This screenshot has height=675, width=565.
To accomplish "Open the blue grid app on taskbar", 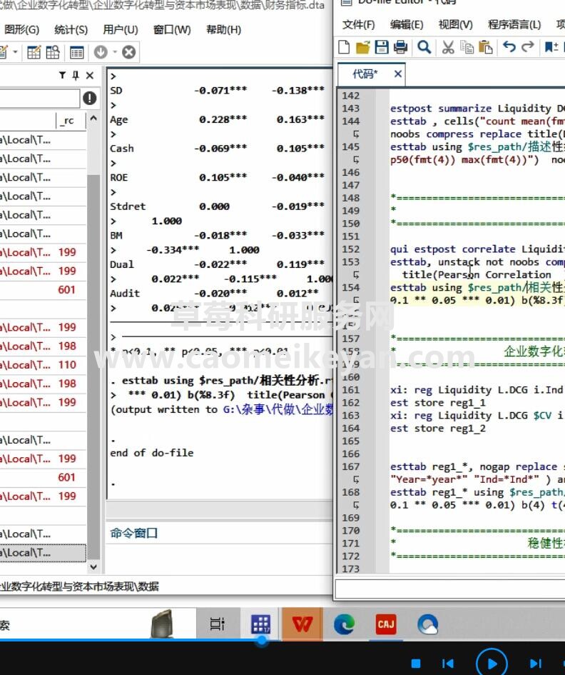I will (x=260, y=624).
